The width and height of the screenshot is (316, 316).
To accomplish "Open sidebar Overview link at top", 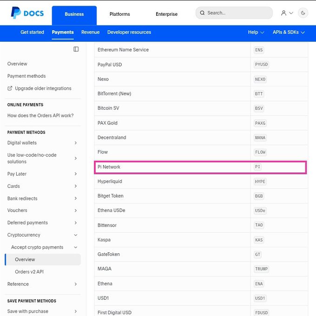I will click(17, 64).
